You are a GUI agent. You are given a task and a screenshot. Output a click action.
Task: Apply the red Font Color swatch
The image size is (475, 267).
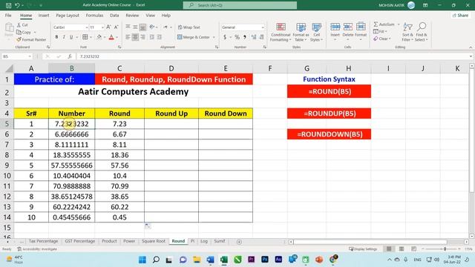coord(111,37)
